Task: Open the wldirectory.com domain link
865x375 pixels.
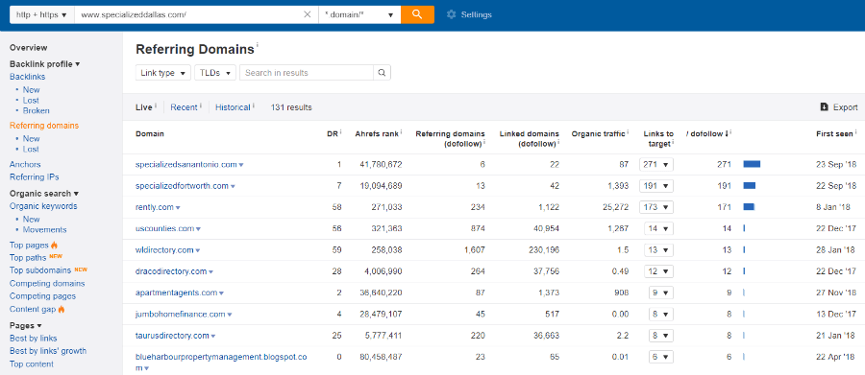Action: click(x=164, y=250)
